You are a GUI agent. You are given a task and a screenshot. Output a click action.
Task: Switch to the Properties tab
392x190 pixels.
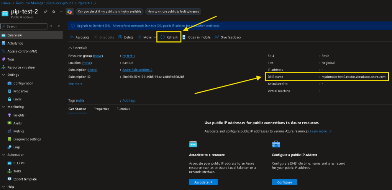[x=101, y=109]
